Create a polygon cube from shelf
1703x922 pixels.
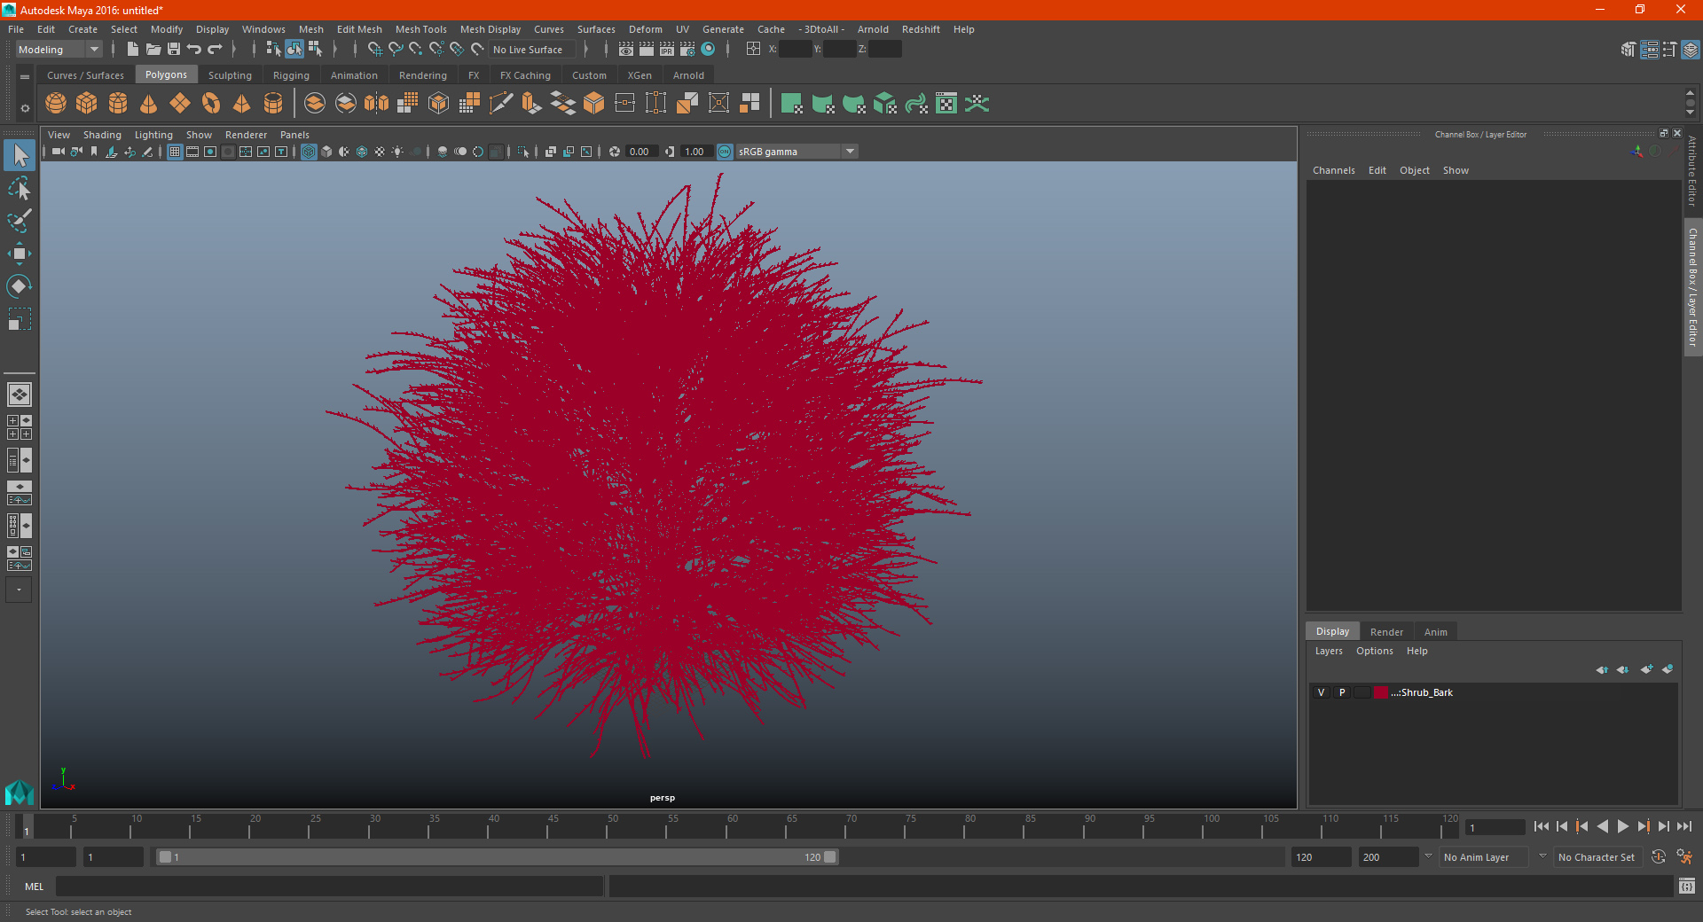(x=87, y=104)
